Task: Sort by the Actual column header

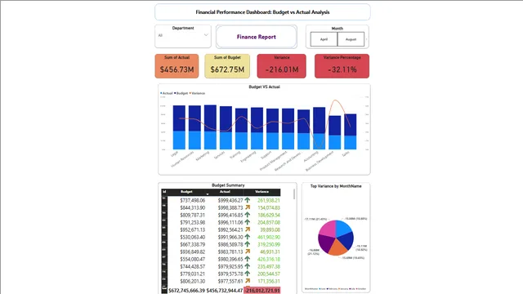Action: click(225, 192)
